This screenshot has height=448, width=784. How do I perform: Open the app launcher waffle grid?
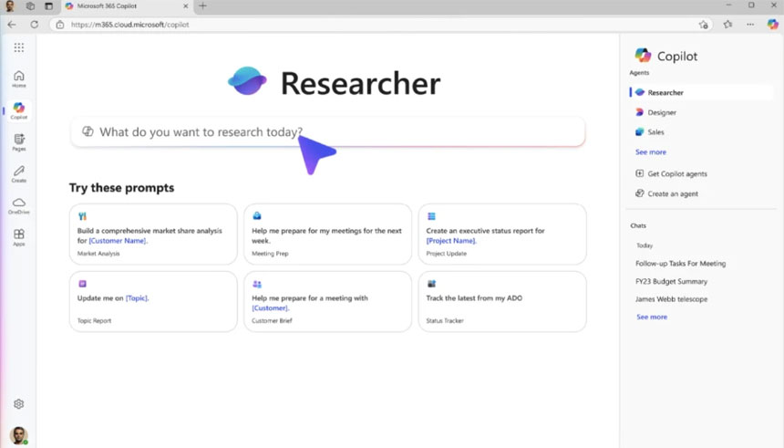tap(19, 47)
